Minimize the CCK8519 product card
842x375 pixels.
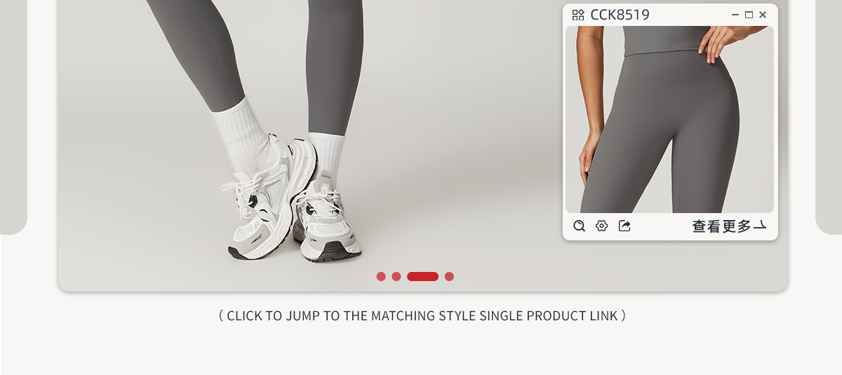coord(735,15)
